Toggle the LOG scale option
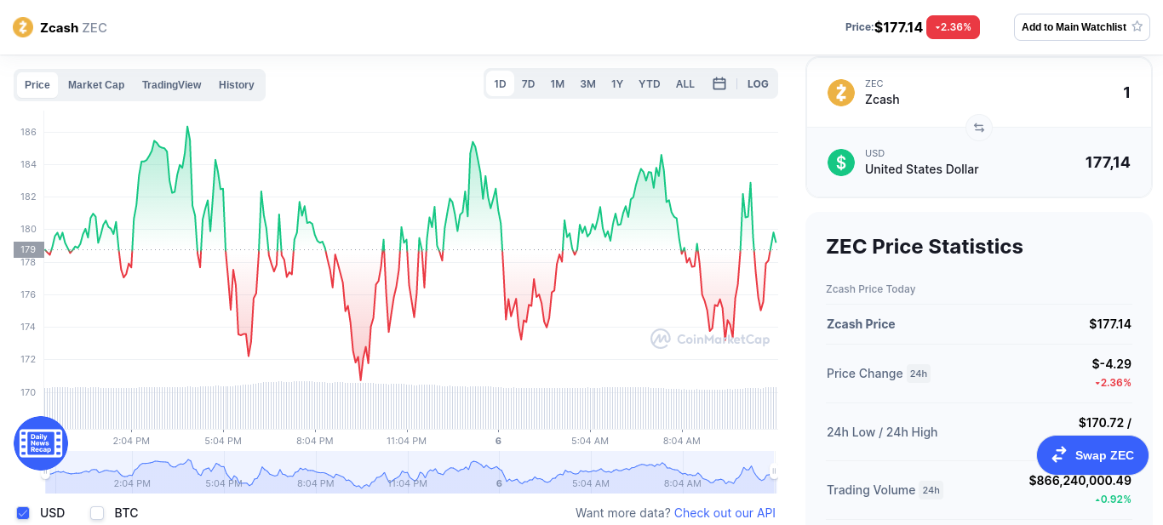 (758, 84)
